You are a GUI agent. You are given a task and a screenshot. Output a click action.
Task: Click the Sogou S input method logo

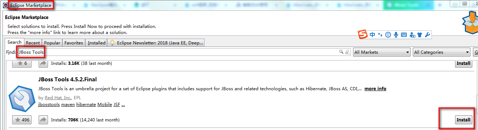363,35
